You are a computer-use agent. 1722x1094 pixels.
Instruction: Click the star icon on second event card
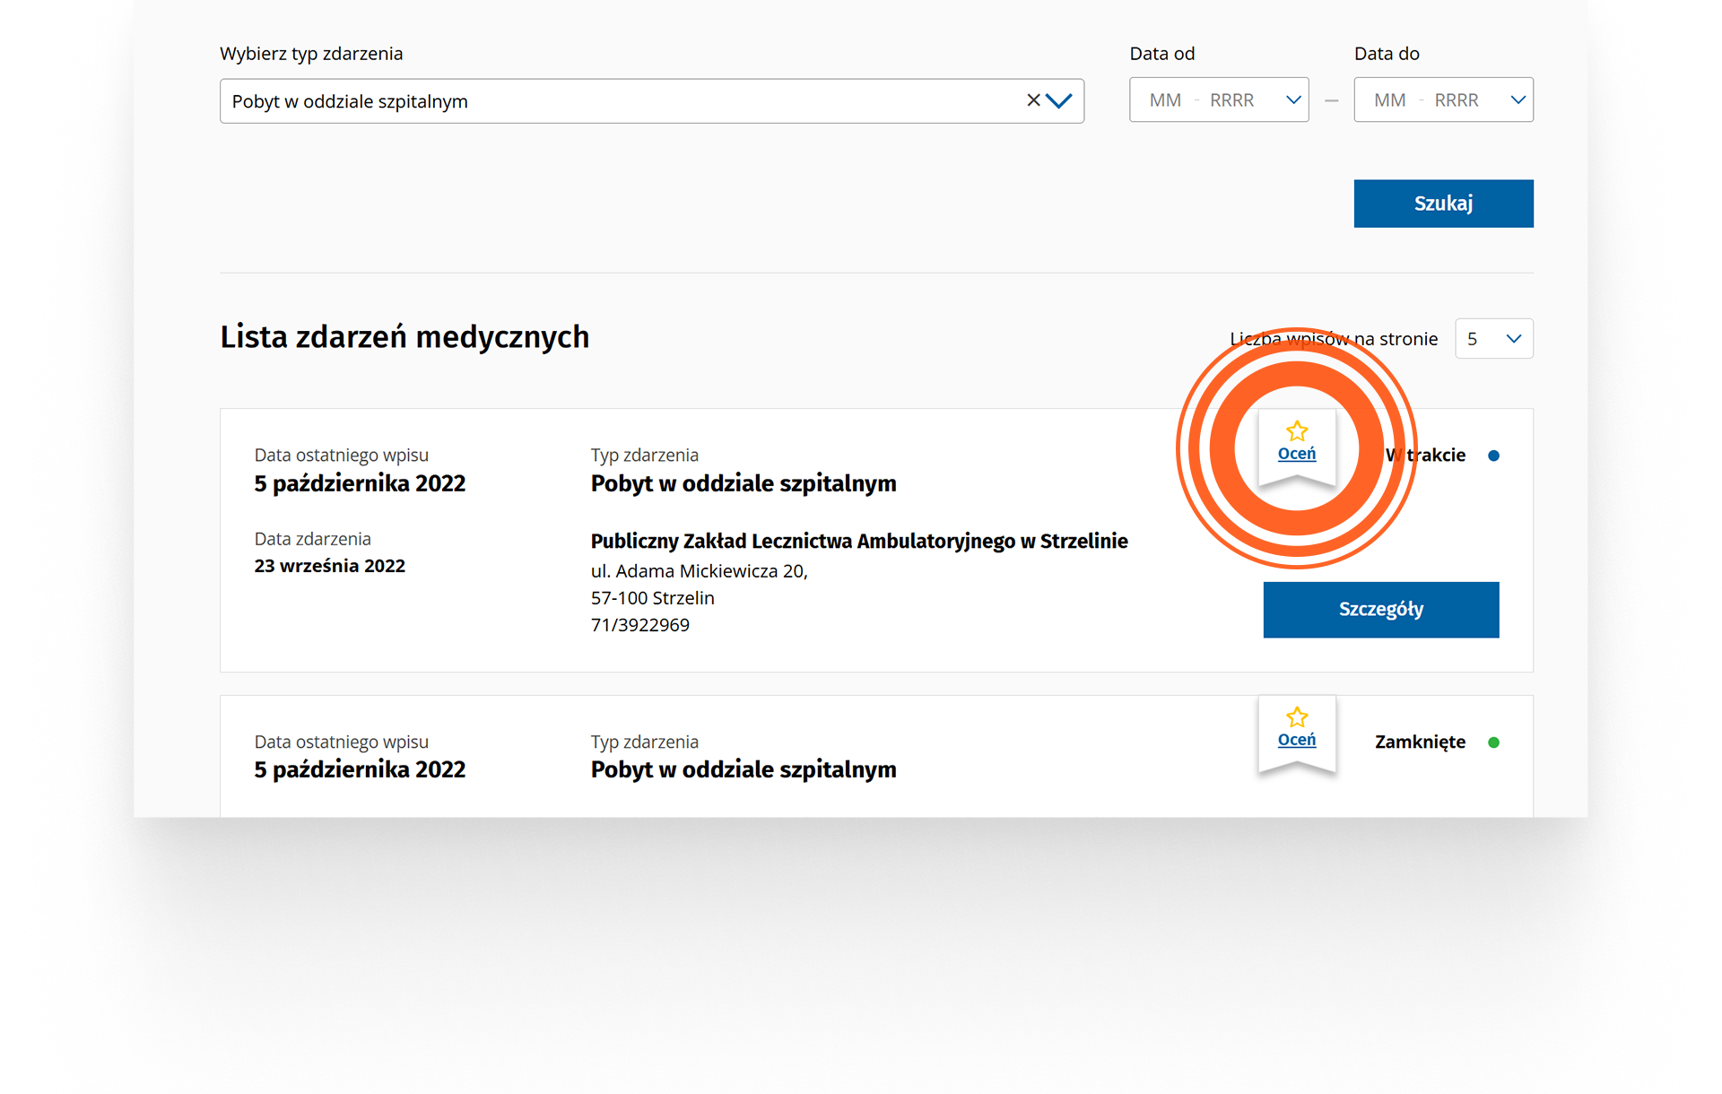[1297, 717]
